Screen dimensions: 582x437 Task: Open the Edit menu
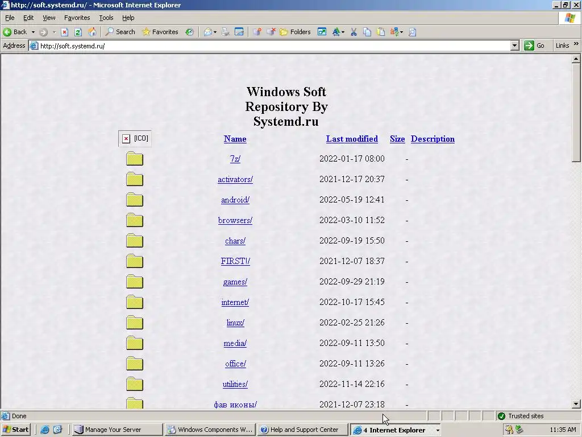[28, 18]
